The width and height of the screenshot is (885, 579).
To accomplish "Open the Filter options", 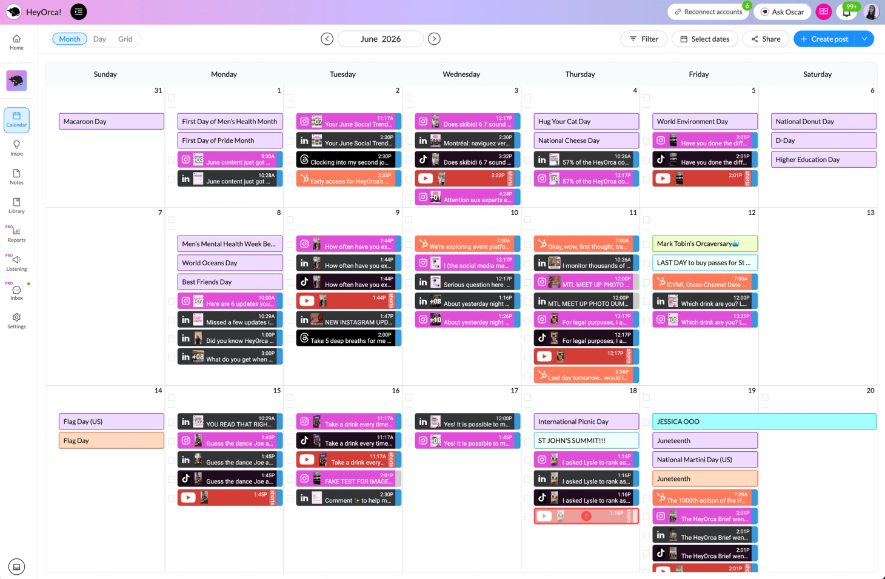I will point(644,39).
